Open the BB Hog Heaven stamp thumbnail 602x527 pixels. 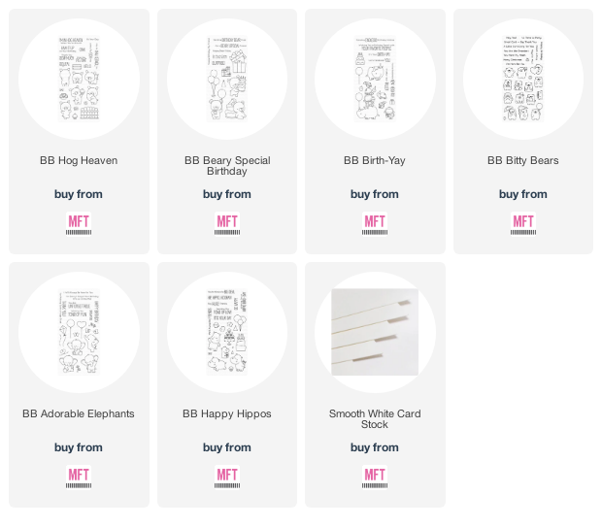[x=79, y=79]
